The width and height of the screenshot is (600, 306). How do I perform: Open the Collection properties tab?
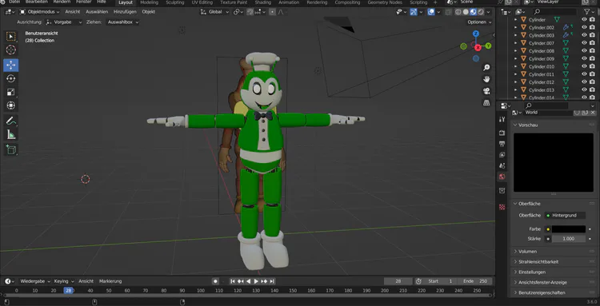pos(502,190)
